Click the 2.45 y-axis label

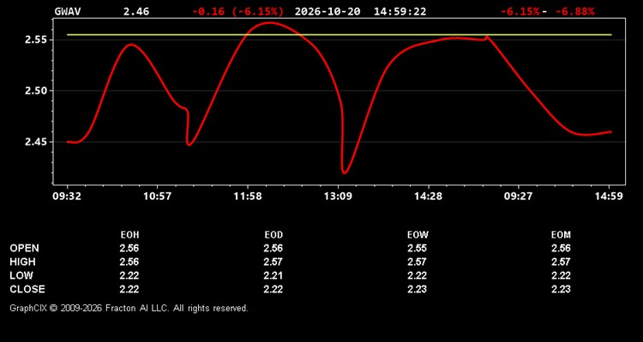(35, 142)
